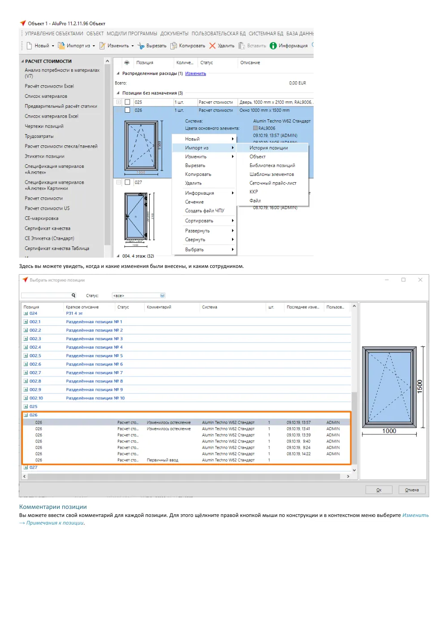Open the Новый dropdown arrow
The height and width of the screenshot is (635, 448).
(53, 46)
